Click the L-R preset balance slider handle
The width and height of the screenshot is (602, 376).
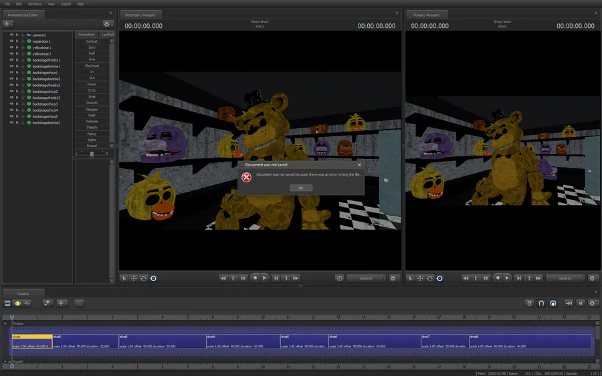click(x=92, y=154)
